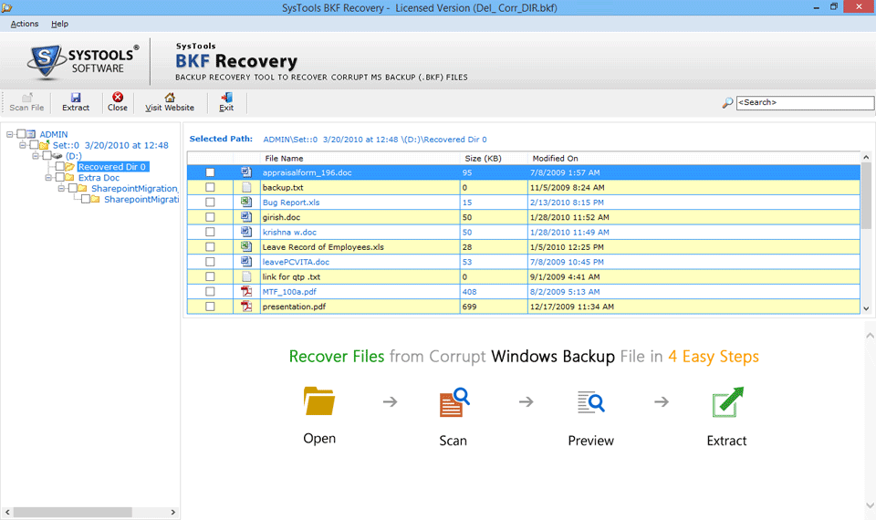Click file list scrollbar down arrow
This screenshot has height=520, width=876.
[x=866, y=308]
